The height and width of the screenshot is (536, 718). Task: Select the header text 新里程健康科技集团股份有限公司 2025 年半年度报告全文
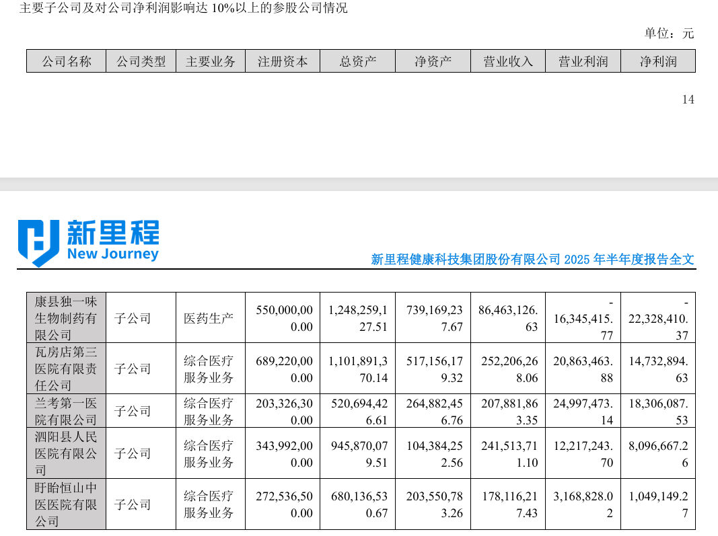pyautogui.click(x=532, y=260)
